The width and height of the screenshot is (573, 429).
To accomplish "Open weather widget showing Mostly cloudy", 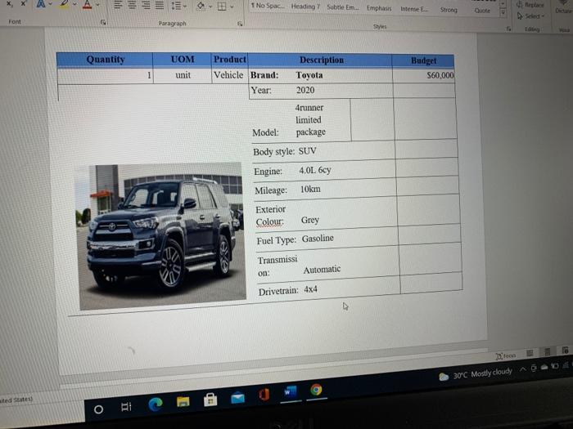I will pos(476,374).
